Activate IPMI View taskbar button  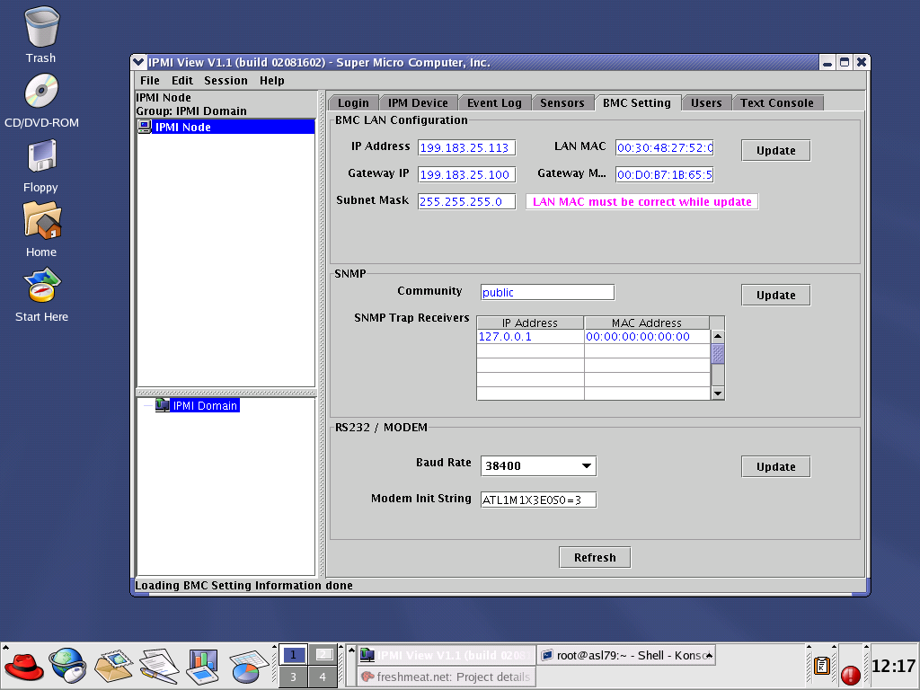(447, 655)
